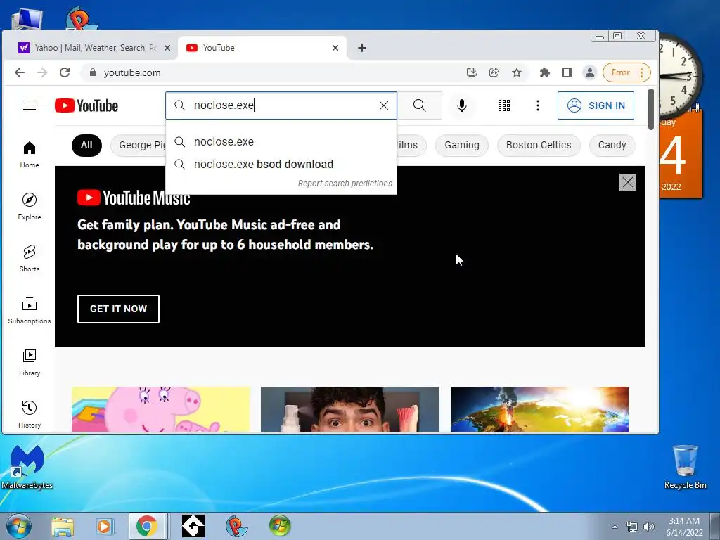Viewport: 720px width, 540px height.
Task: Show hidden tray icons arrow
Action: point(615,527)
